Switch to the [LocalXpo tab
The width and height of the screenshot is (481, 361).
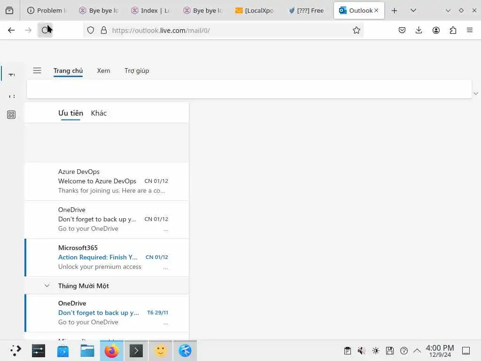point(254,10)
